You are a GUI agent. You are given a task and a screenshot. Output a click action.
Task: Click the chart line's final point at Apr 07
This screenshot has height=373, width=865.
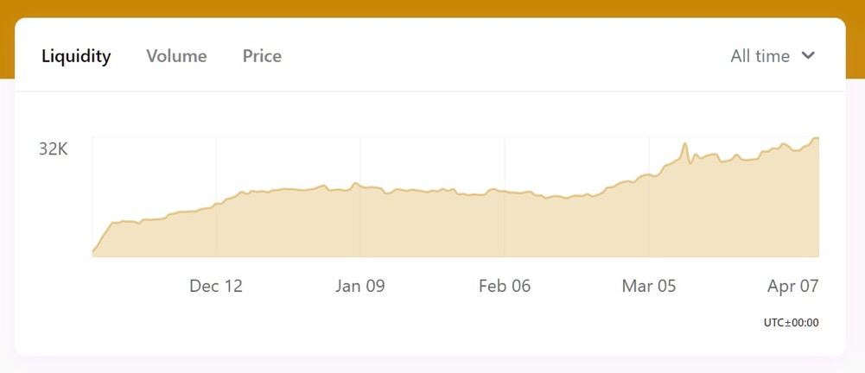click(818, 138)
